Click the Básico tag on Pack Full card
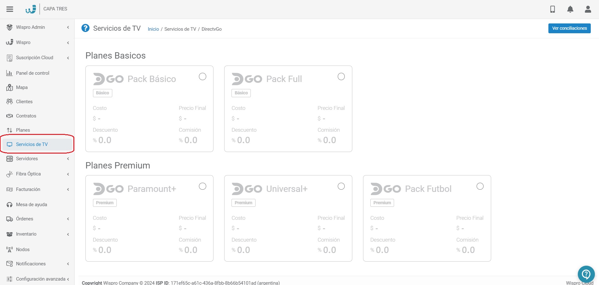The image size is (599, 285). coord(241,93)
